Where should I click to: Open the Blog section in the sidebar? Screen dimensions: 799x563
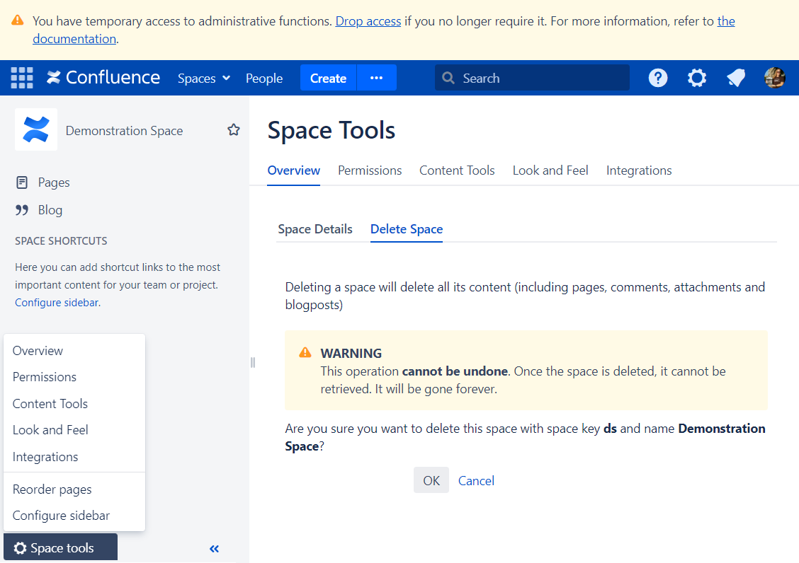pos(47,209)
